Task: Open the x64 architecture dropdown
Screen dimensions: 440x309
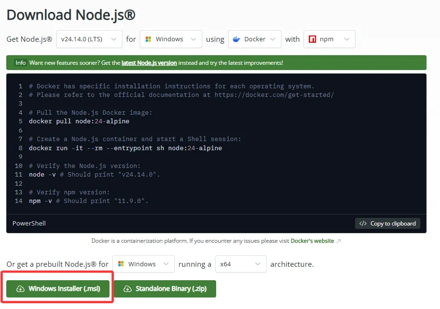Action: 241,264
